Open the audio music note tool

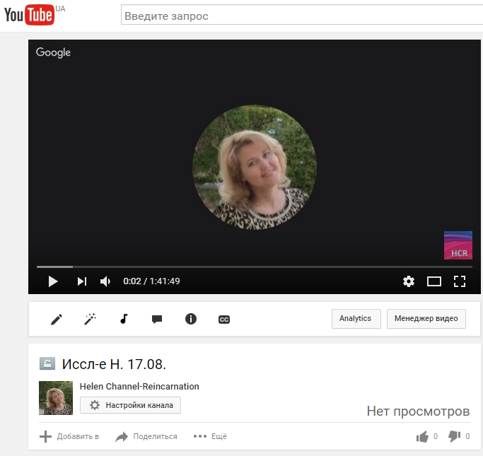click(124, 320)
